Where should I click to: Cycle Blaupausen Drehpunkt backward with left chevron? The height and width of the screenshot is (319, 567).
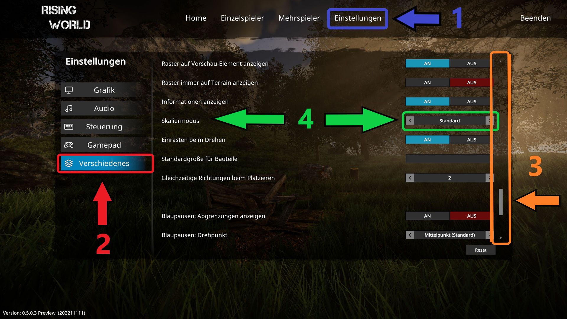tap(410, 235)
